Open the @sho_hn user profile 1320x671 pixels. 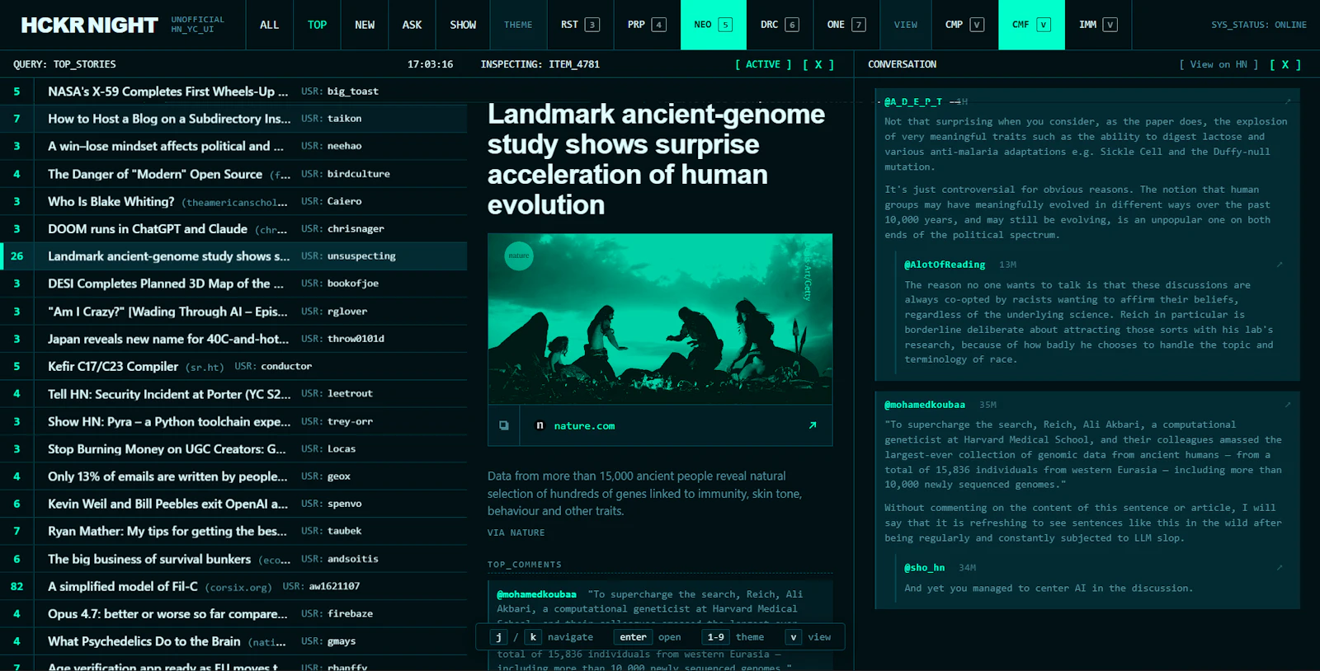[x=924, y=567]
